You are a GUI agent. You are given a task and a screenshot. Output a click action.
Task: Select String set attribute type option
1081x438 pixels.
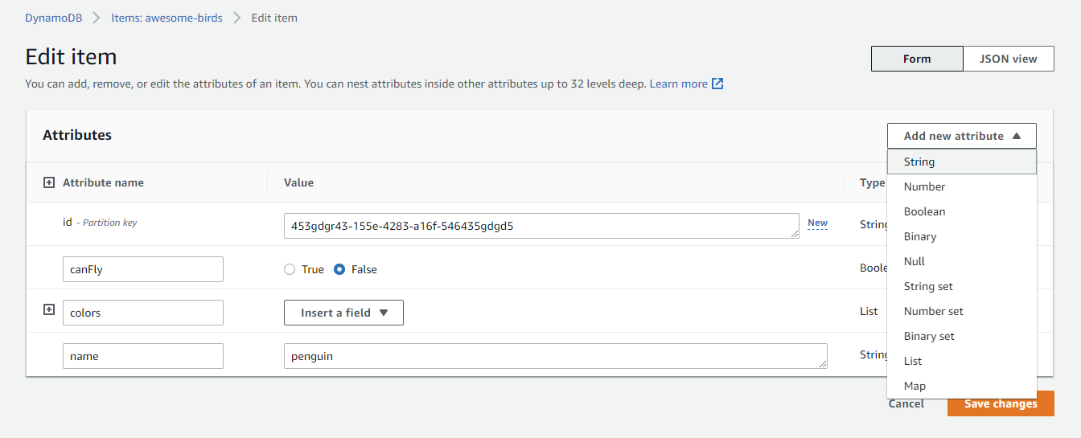[928, 286]
